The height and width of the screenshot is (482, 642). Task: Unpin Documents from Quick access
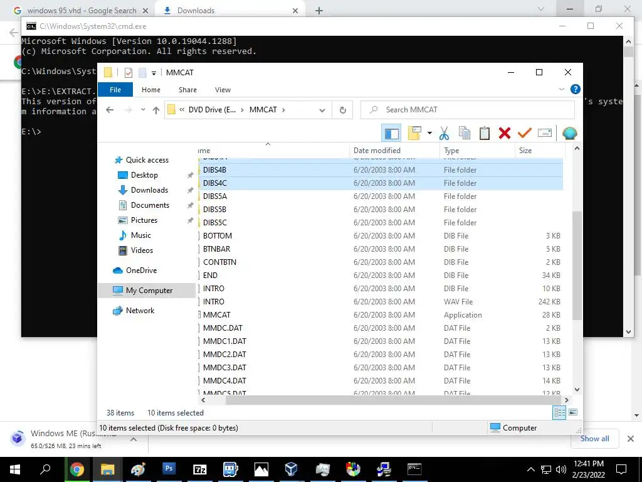tap(190, 205)
